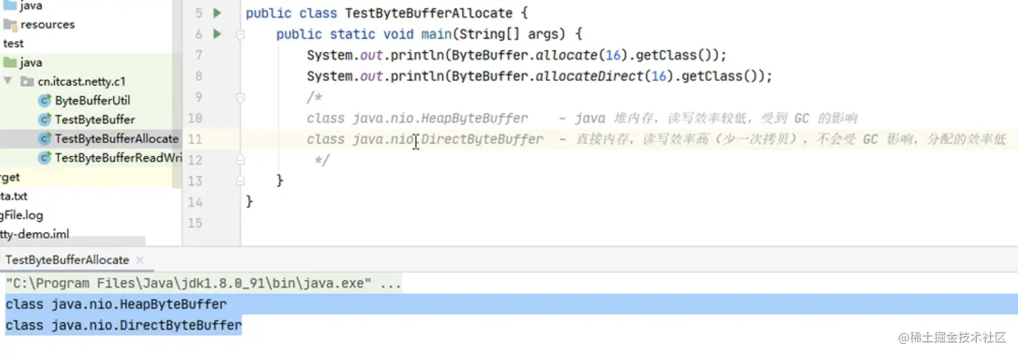Click method end fold marker on line 13
1018x356 pixels.
coord(240,181)
